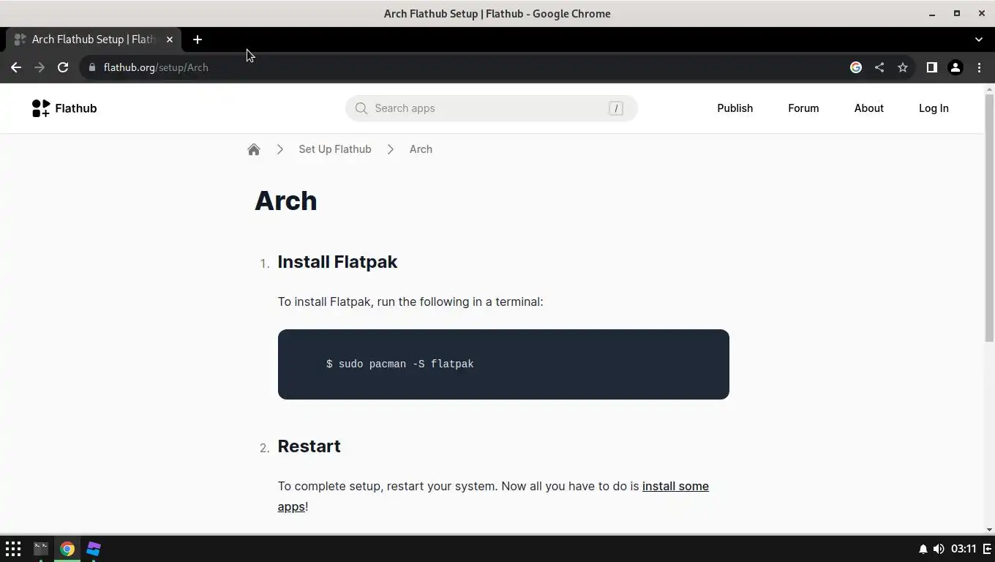
Task: Click the scrollbar down arrow
Action: click(x=989, y=530)
